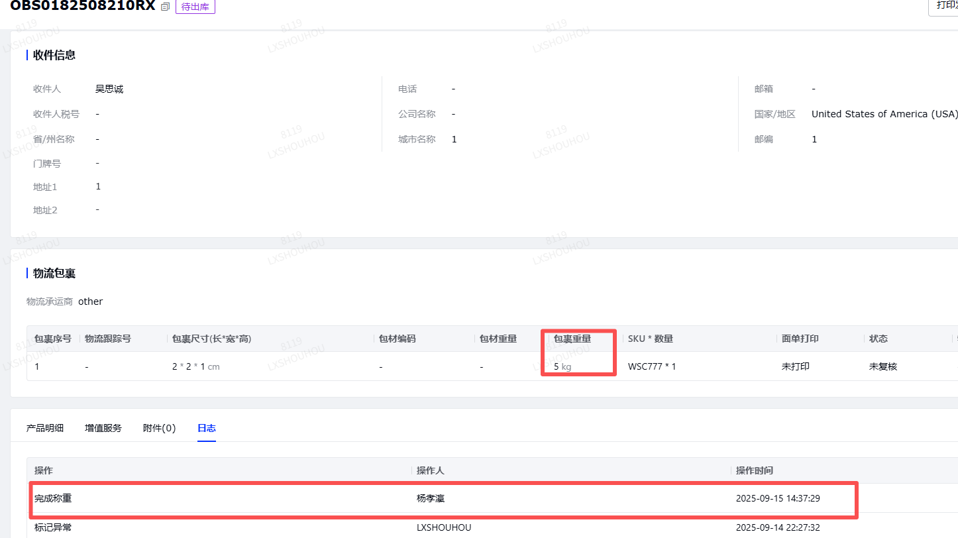Click the 标记异常 log entry

pos(53,528)
